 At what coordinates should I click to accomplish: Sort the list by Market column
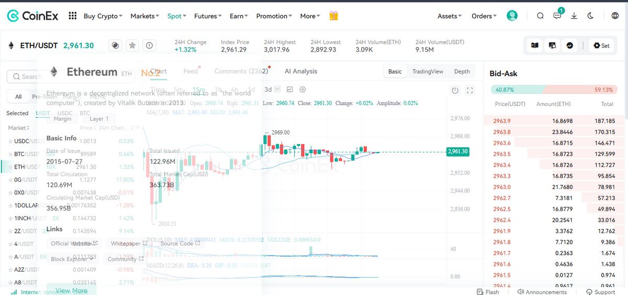tap(18, 128)
